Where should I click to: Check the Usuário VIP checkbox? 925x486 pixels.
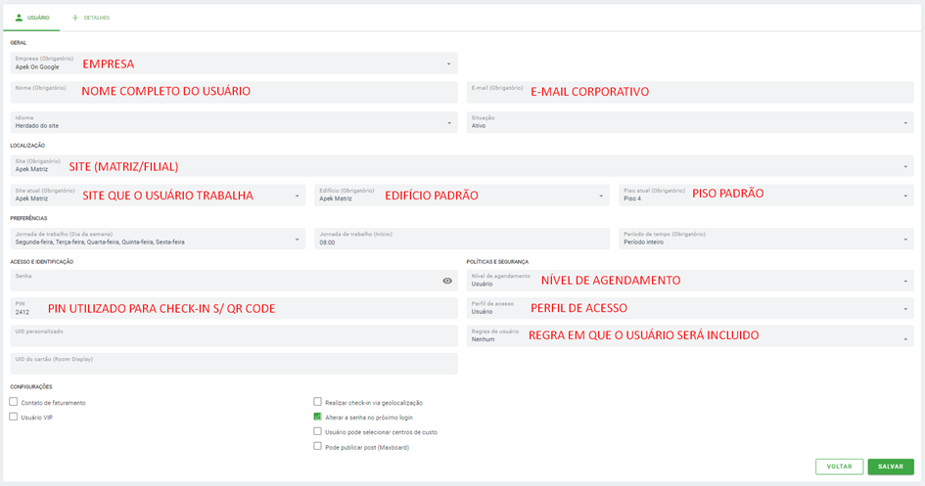coord(14,417)
